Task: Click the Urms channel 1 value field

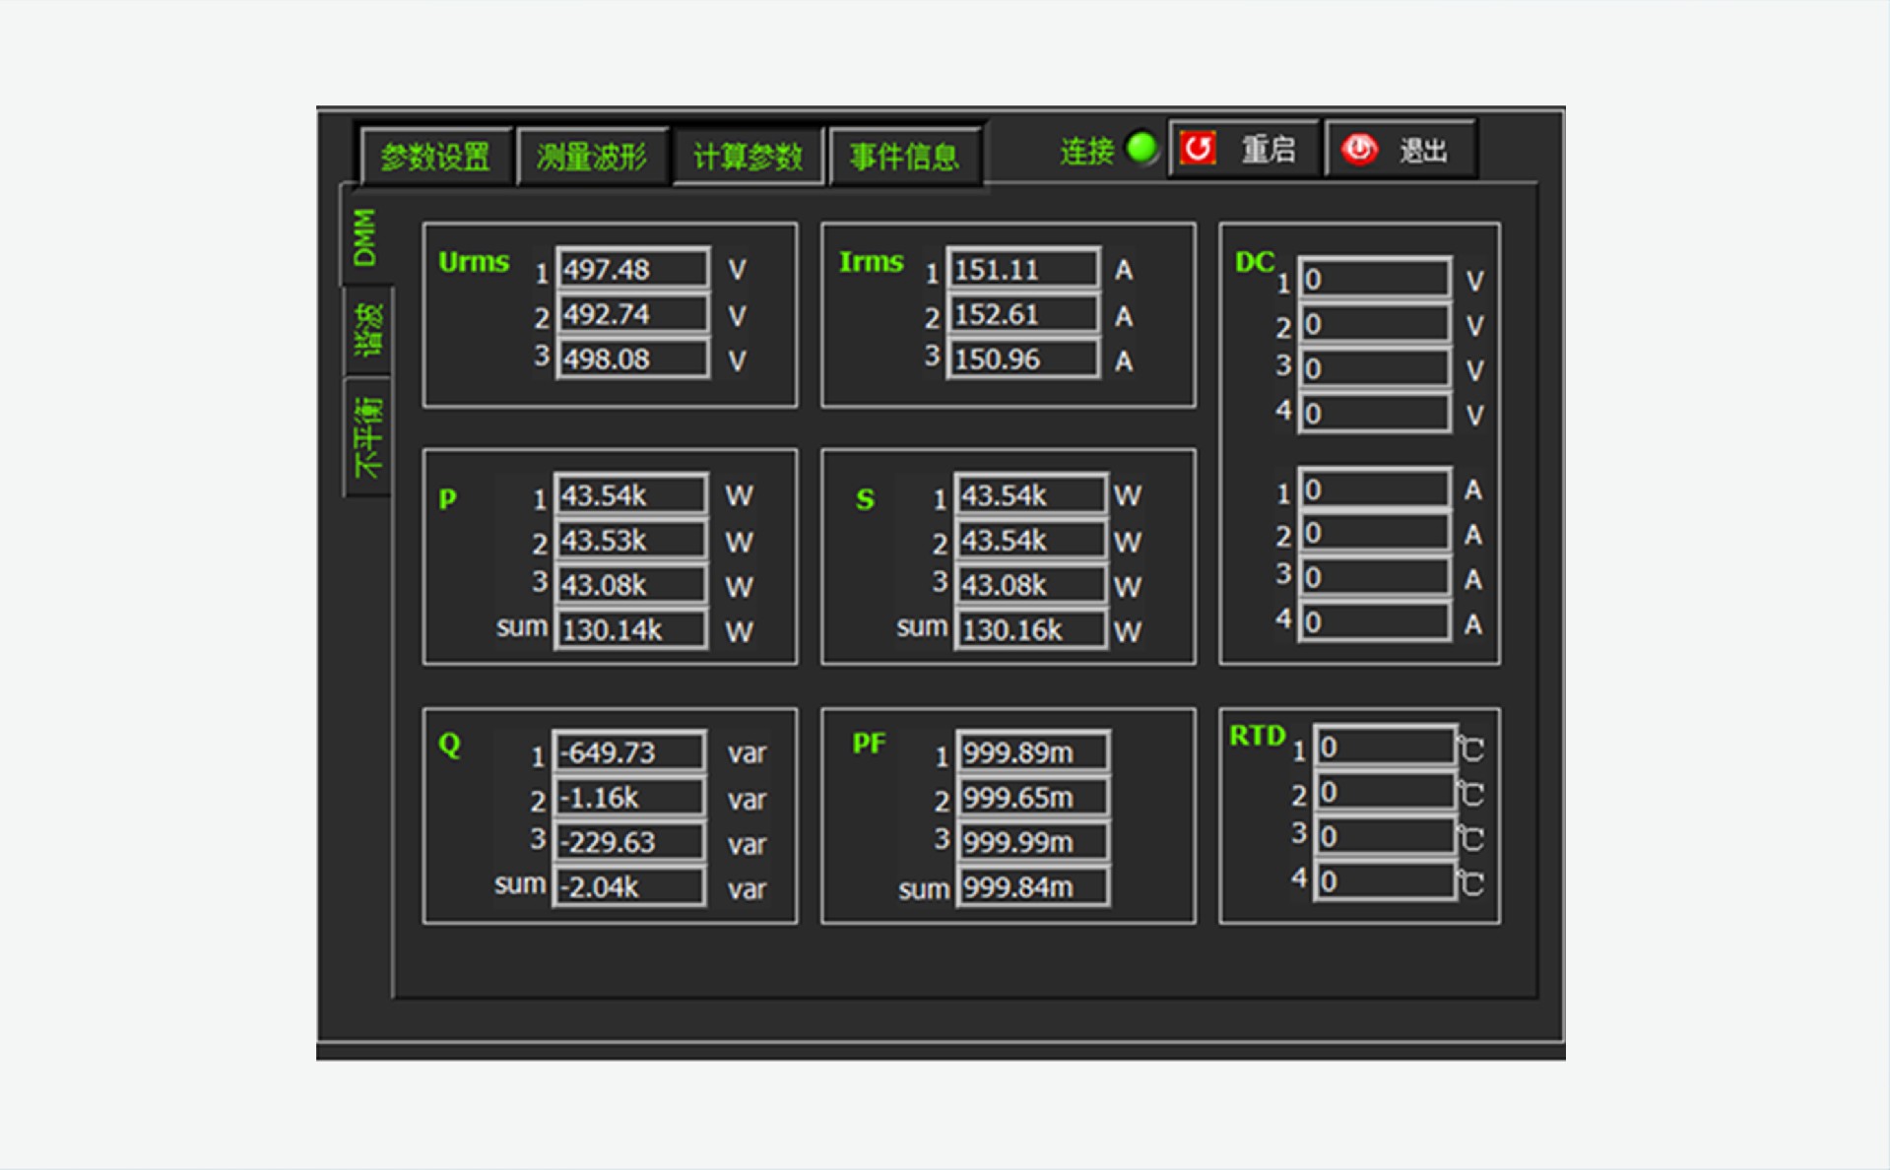Action: (x=632, y=269)
